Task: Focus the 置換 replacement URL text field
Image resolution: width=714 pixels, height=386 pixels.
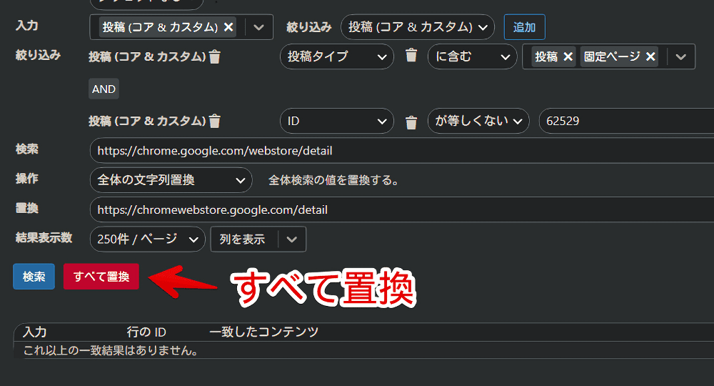Action: (x=400, y=210)
